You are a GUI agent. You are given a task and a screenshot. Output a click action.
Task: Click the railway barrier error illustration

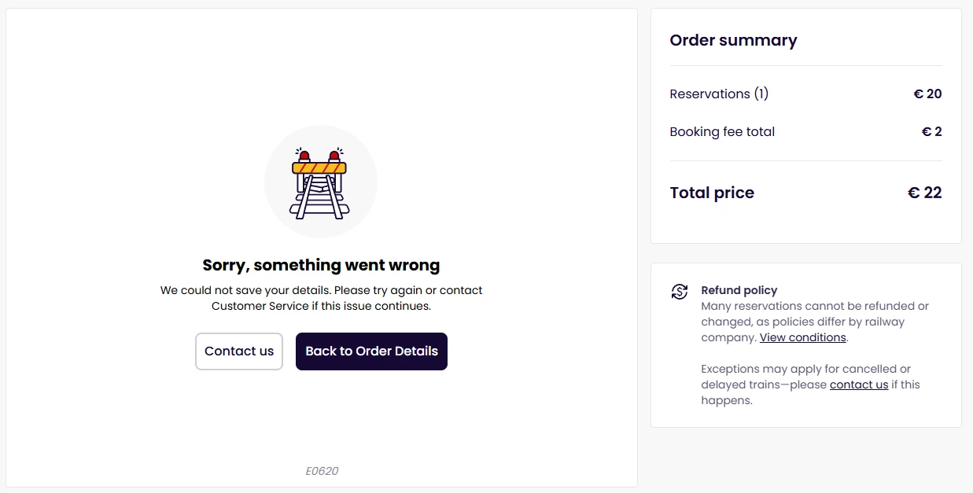321,182
